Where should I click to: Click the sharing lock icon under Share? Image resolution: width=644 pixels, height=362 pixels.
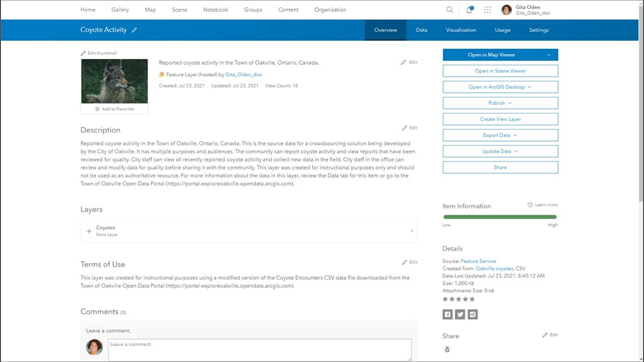point(447,349)
